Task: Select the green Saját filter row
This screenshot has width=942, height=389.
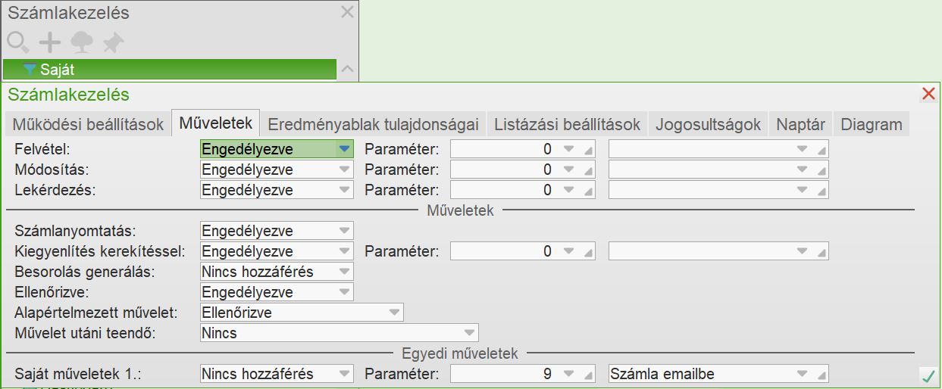Action: pos(169,70)
